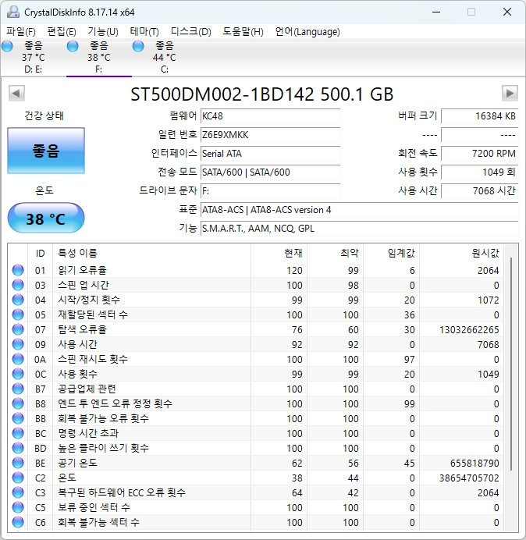
Task: Click transfer mode field SATA/600 | SATA/600
Action: click(270, 172)
